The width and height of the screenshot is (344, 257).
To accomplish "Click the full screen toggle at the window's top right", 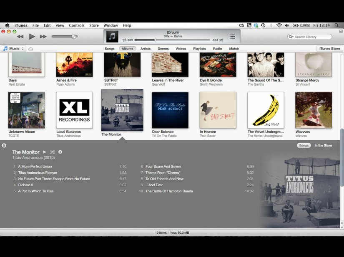I will [x=341, y=31].
